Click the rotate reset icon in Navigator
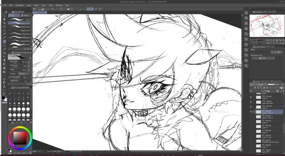This screenshot has height=156, width=285. tap(277, 43)
